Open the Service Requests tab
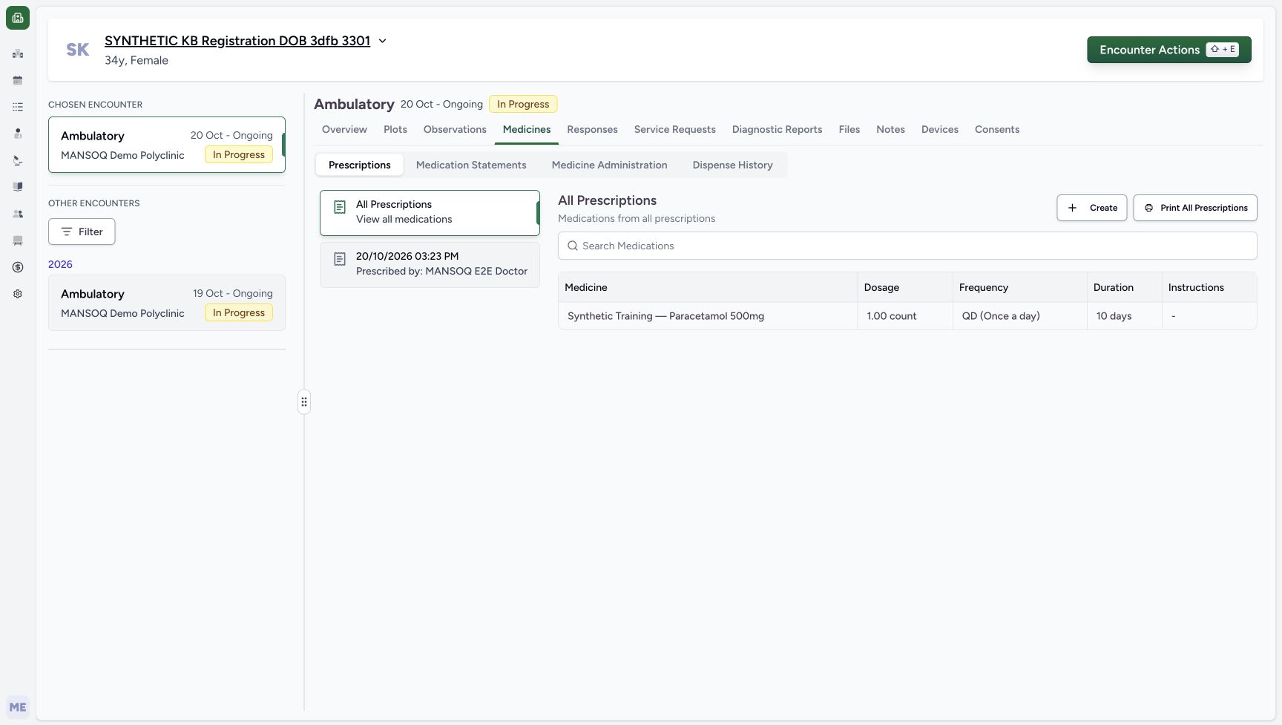Viewport: 1282px width, 725px height. coord(675,129)
